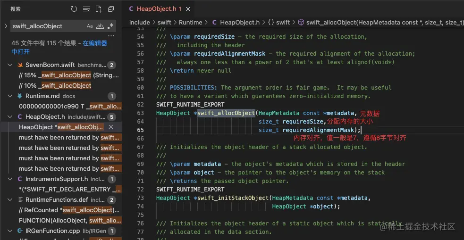Toggle regular expression search

point(110,26)
